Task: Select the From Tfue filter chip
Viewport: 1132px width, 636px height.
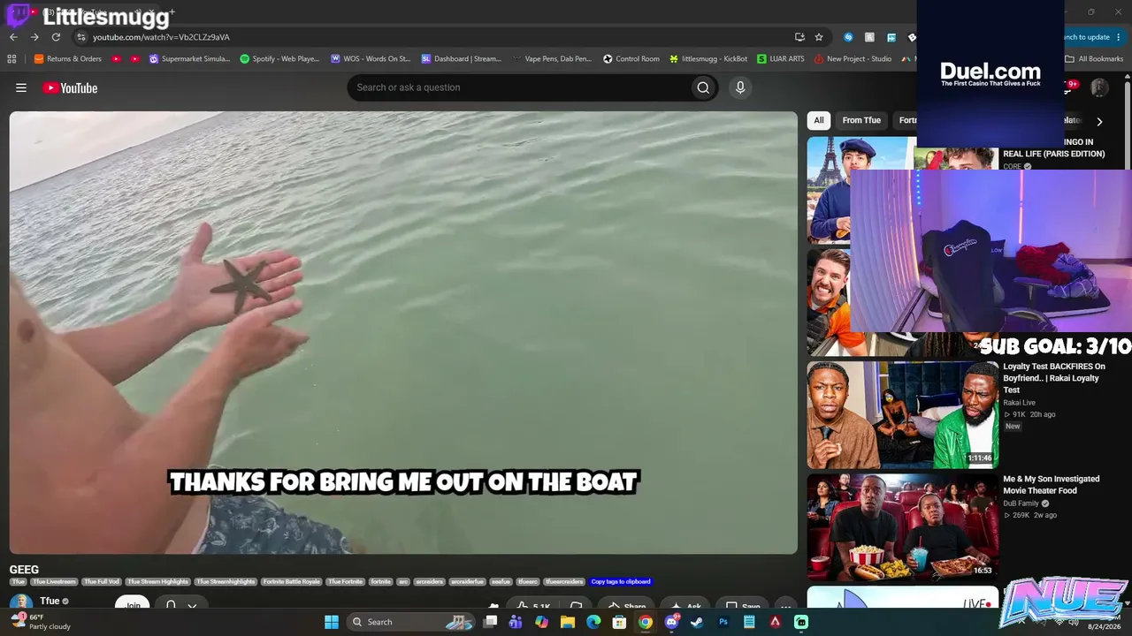Action: (861, 120)
